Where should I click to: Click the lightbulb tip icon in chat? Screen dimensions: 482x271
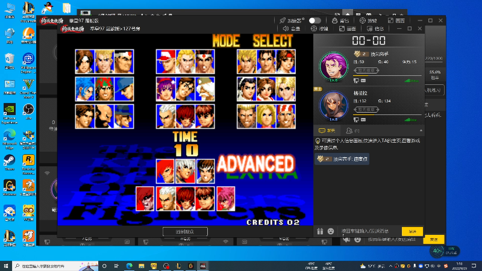318,141
